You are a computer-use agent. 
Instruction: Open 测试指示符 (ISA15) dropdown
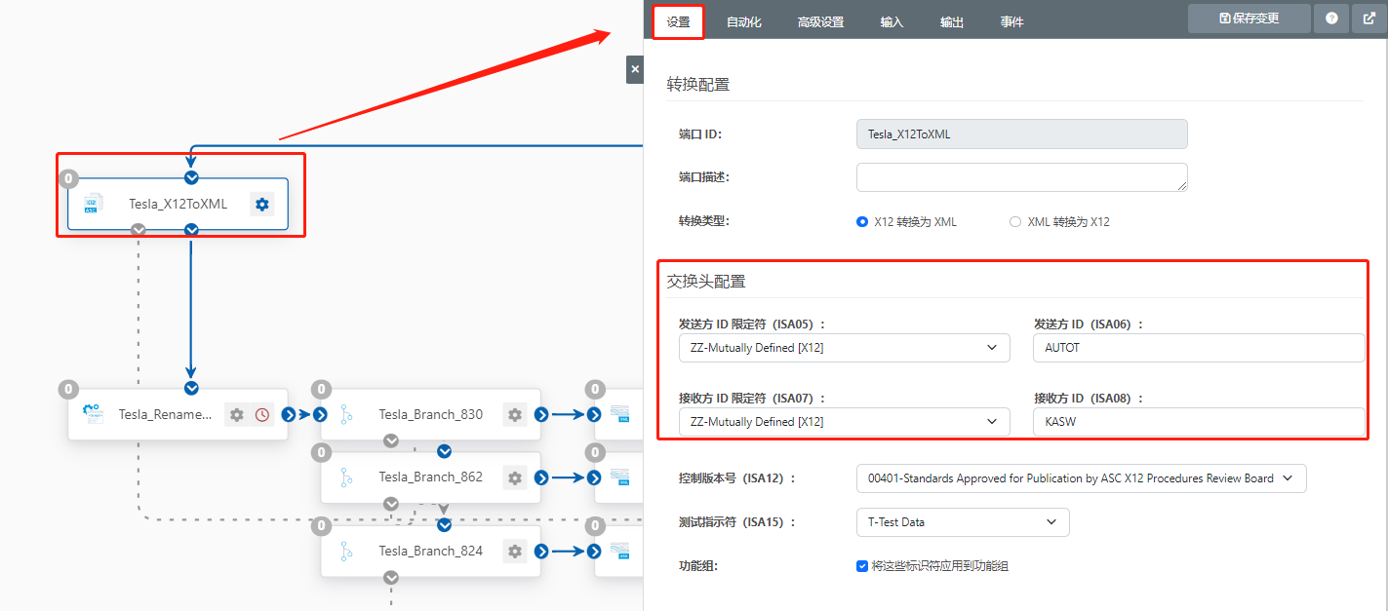pos(963,522)
